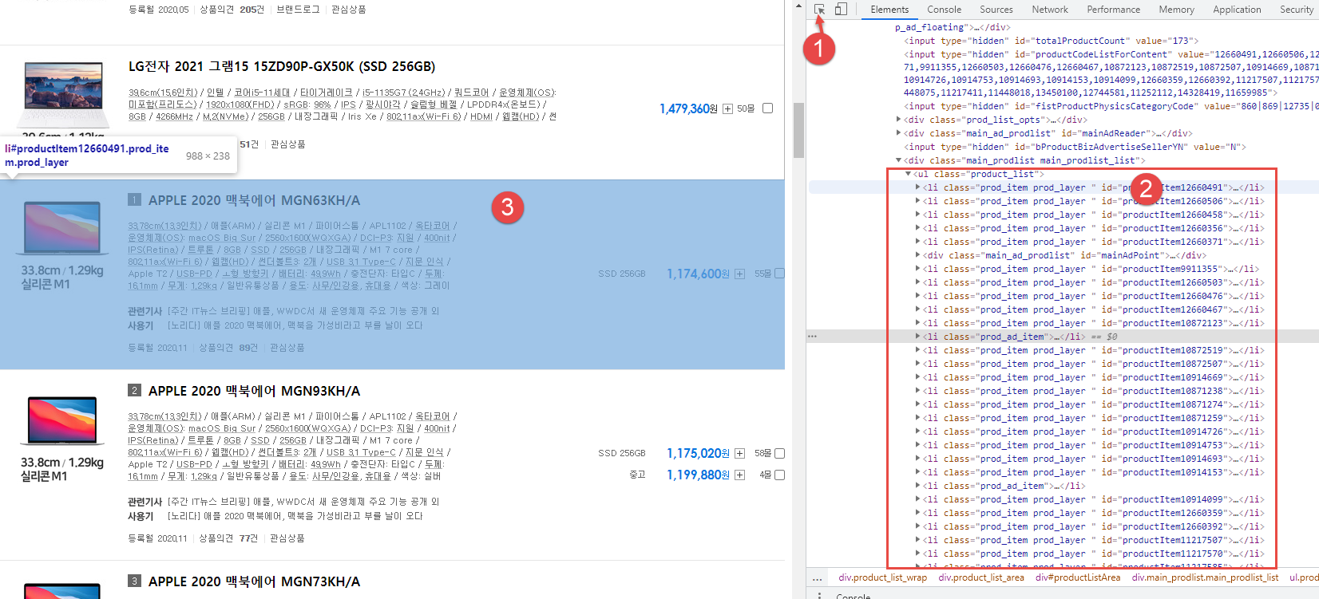Select the div#productListArea breadcrumb
Screen dimensions: 1319x599
pos(1078,577)
